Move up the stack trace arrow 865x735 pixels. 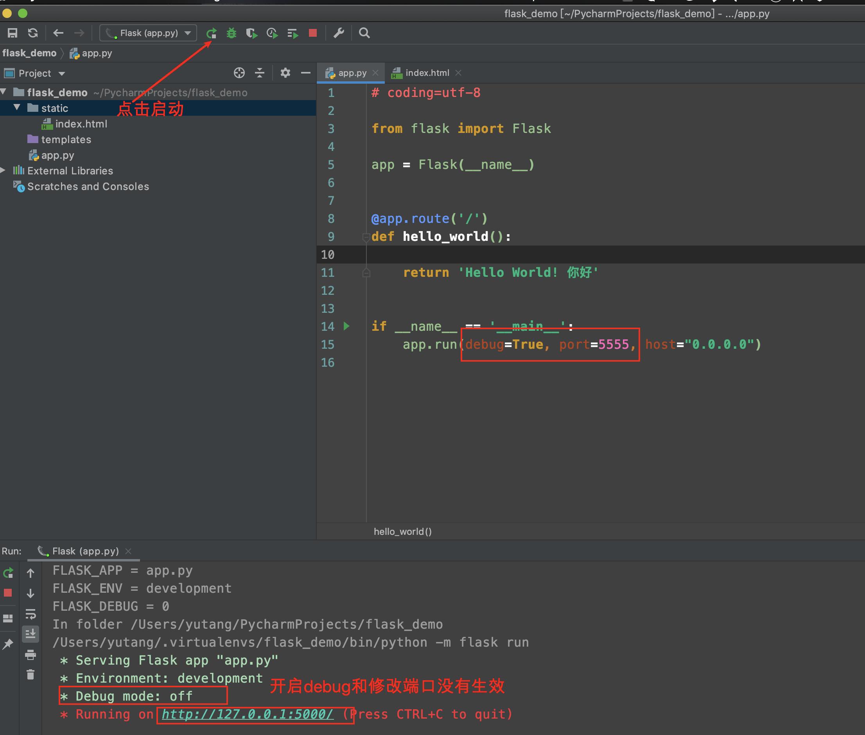[x=31, y=573]
